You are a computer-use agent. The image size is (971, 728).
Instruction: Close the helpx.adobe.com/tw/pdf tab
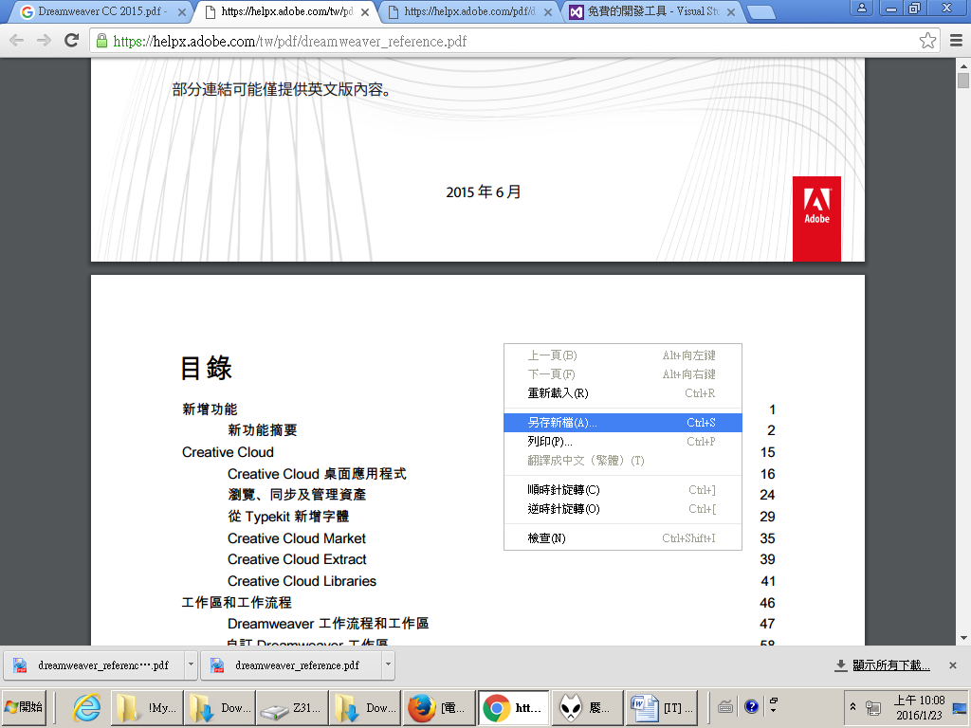tap(365, 11)
